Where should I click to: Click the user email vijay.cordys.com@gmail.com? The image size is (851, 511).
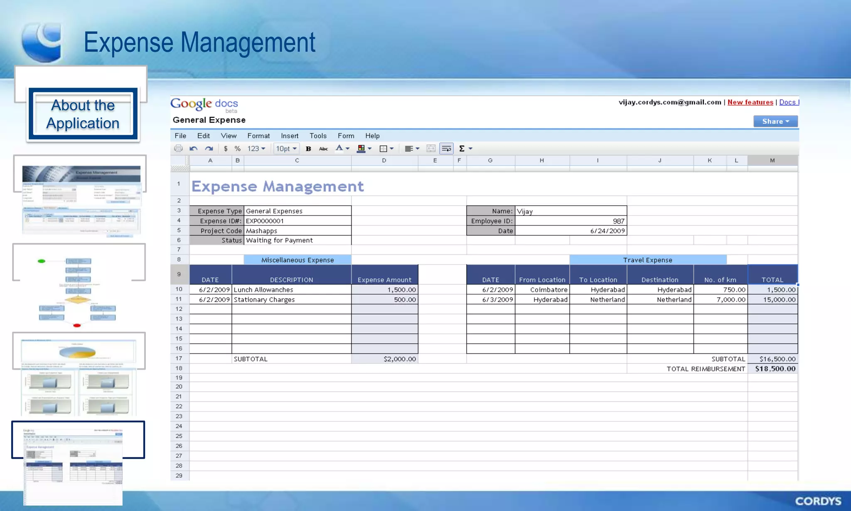pyautogui.click(x=670, y=102)
